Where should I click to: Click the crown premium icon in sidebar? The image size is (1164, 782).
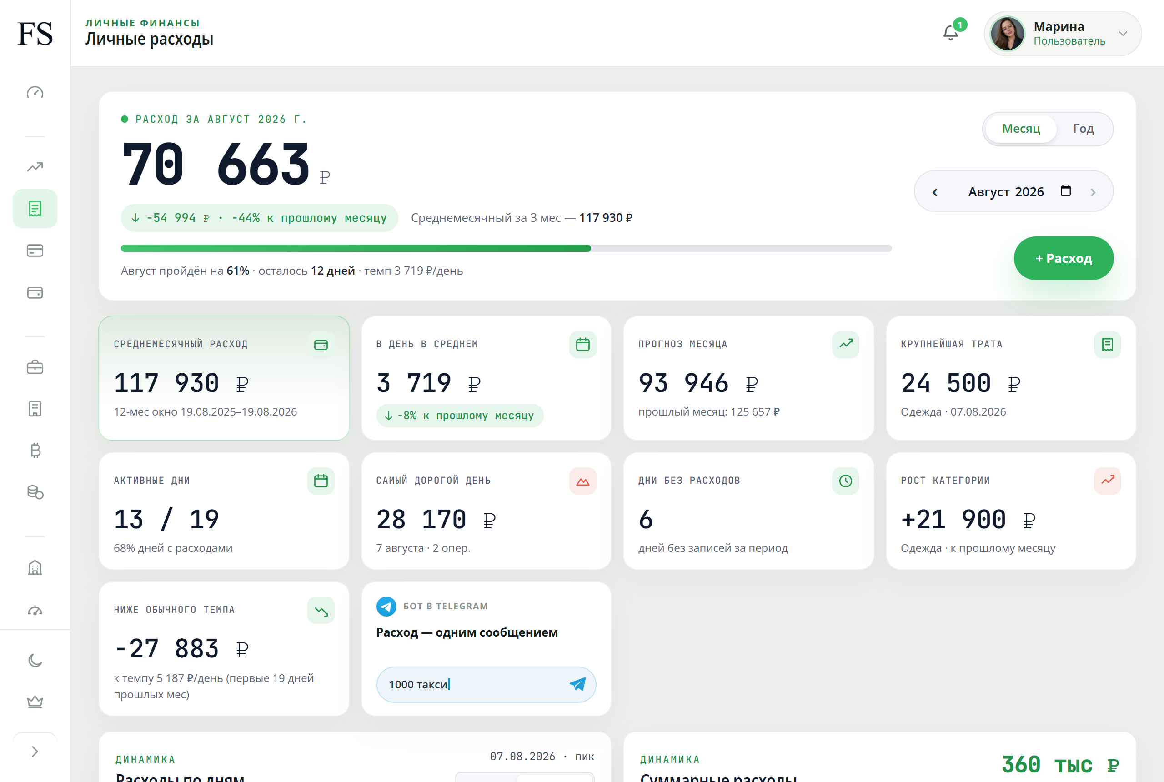pos(35,702)
